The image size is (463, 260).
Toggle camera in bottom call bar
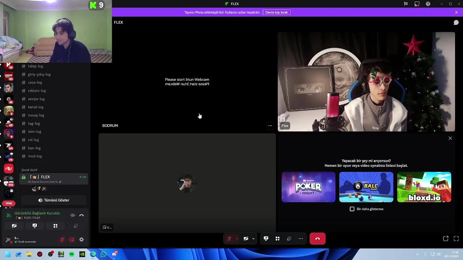246,239
